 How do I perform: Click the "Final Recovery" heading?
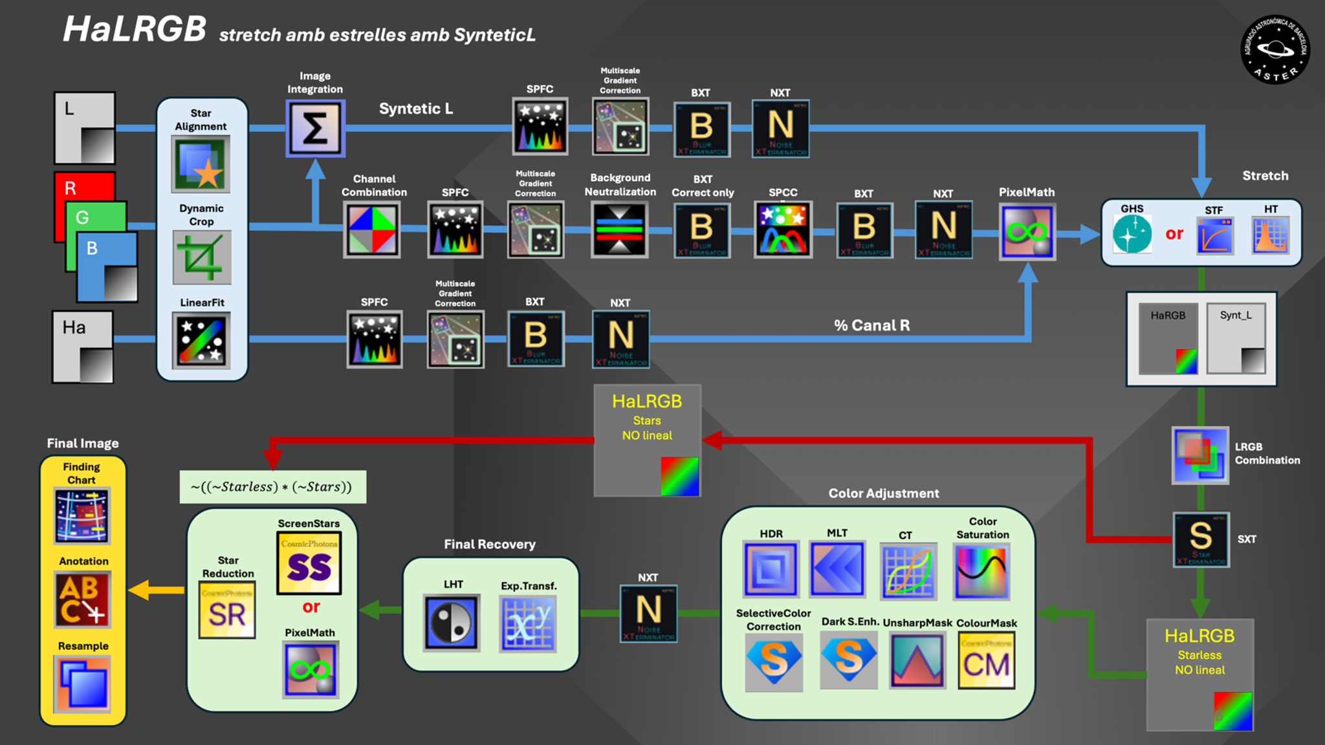(490, 545)
